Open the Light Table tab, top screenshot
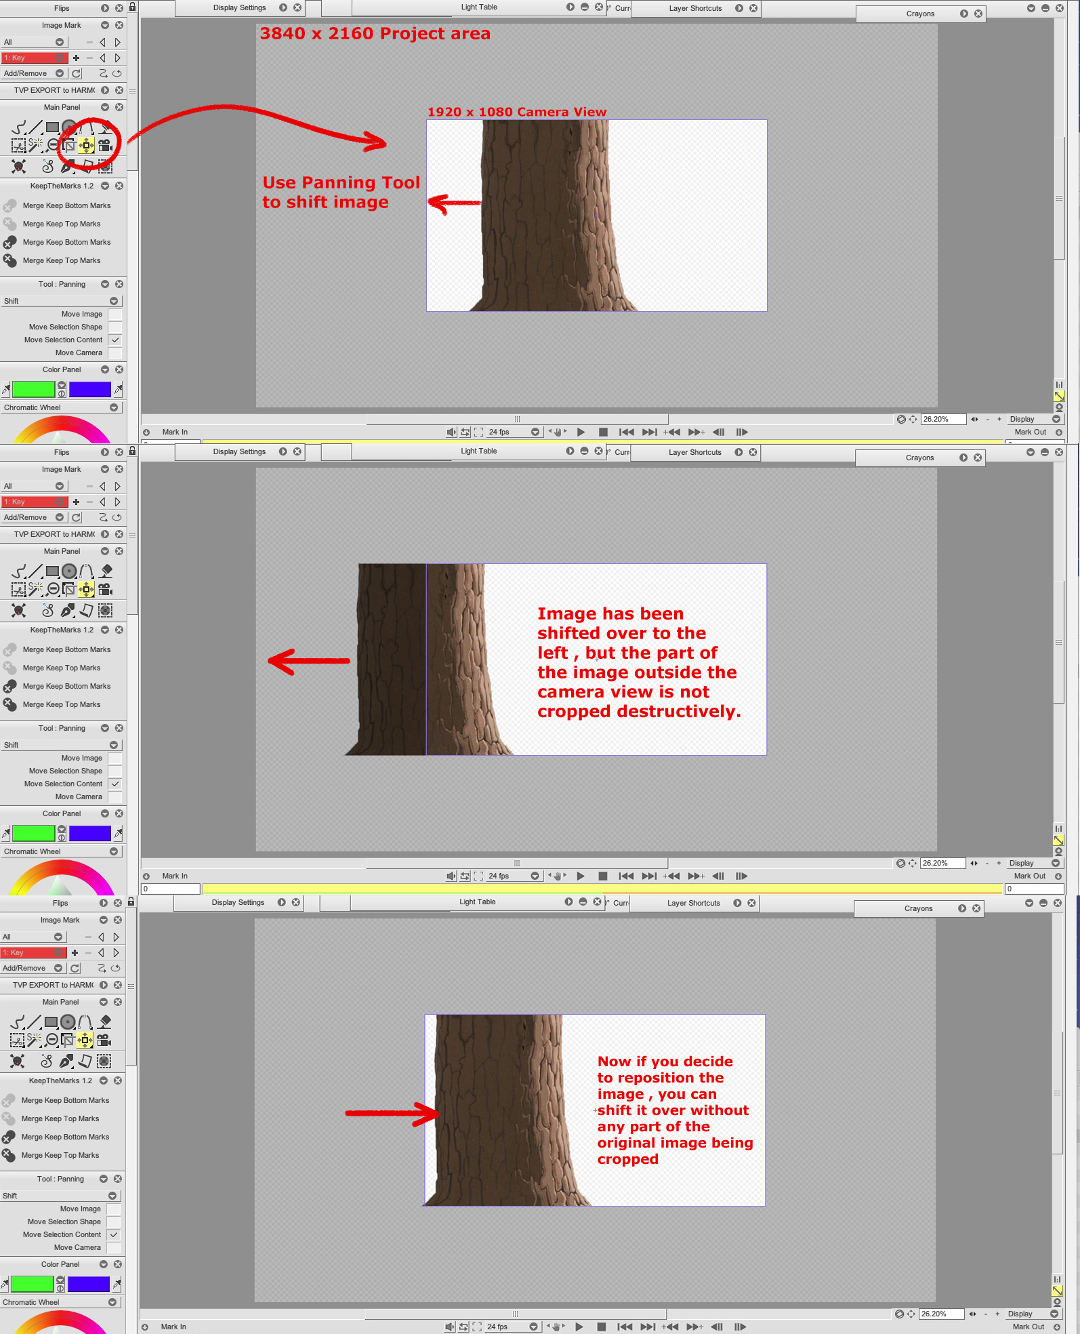 tap(479, 7)
